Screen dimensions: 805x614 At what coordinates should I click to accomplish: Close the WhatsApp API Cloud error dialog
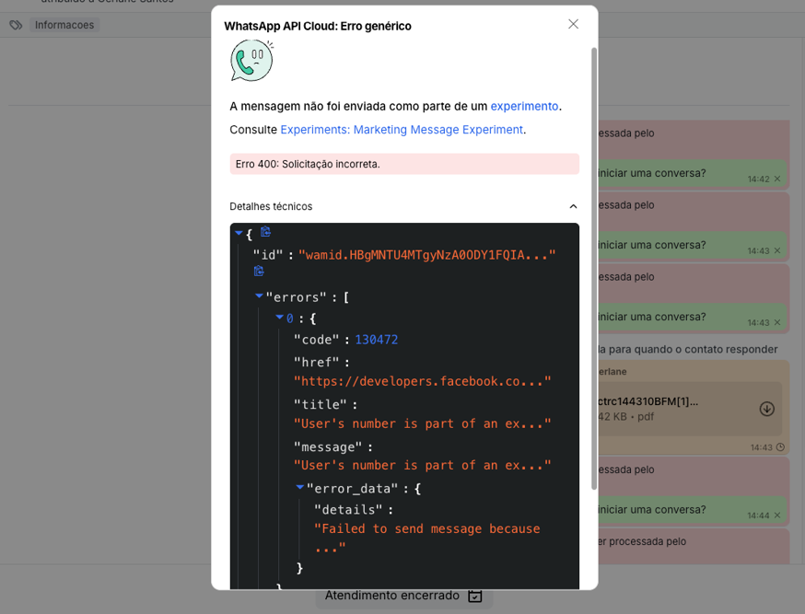[x=573, y=24]
